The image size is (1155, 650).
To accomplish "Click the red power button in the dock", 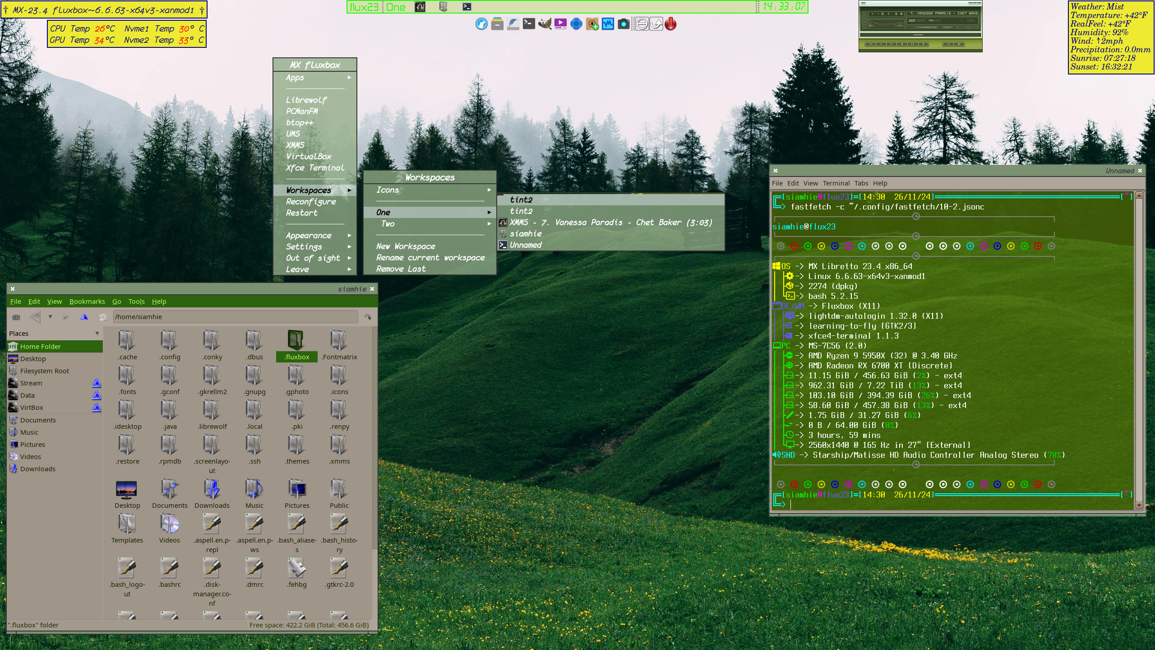I will click(x=671, y=24).
